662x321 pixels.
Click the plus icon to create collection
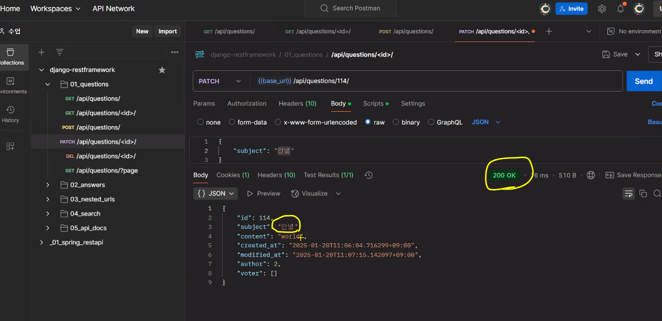(x=42, y=52)
